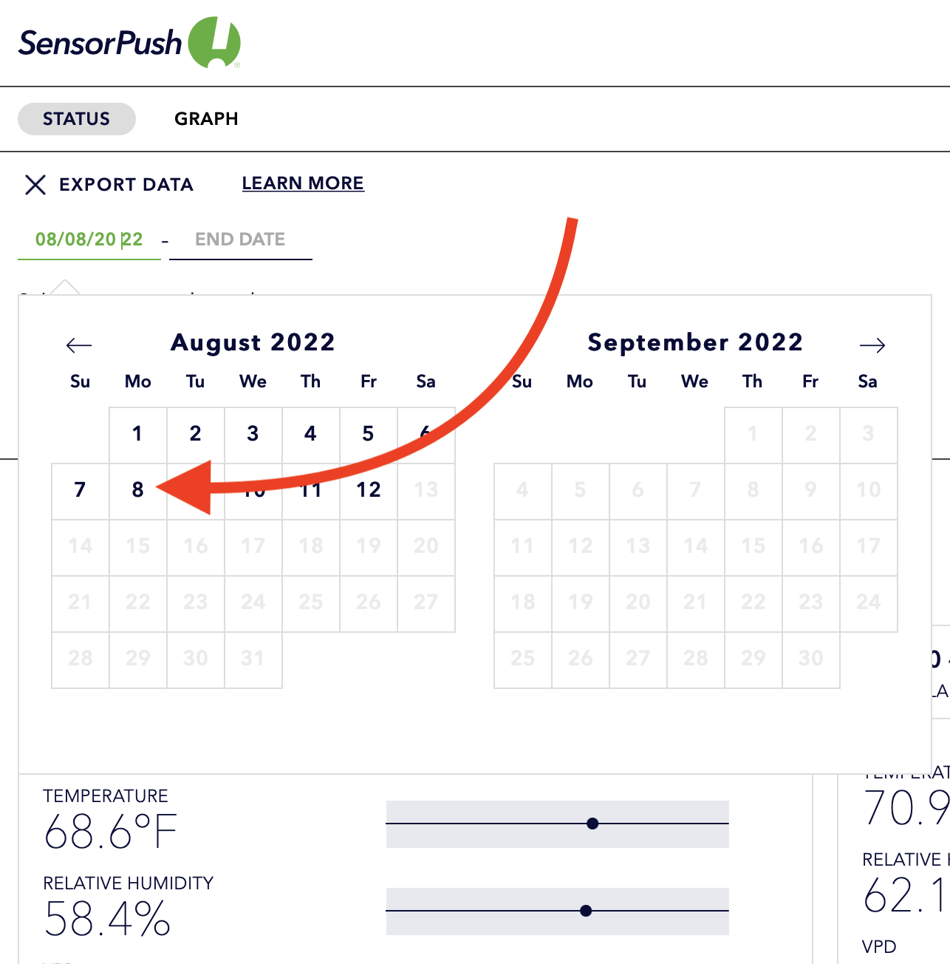
Task: Pick August 1 in the calendar
Action: pos(138,435)
